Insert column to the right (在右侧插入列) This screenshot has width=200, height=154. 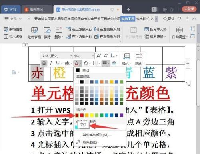(107, 36)
